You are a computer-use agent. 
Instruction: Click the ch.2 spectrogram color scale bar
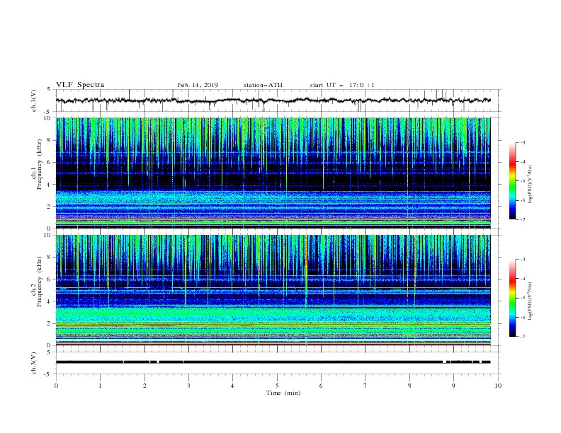(x=512, y=298)
